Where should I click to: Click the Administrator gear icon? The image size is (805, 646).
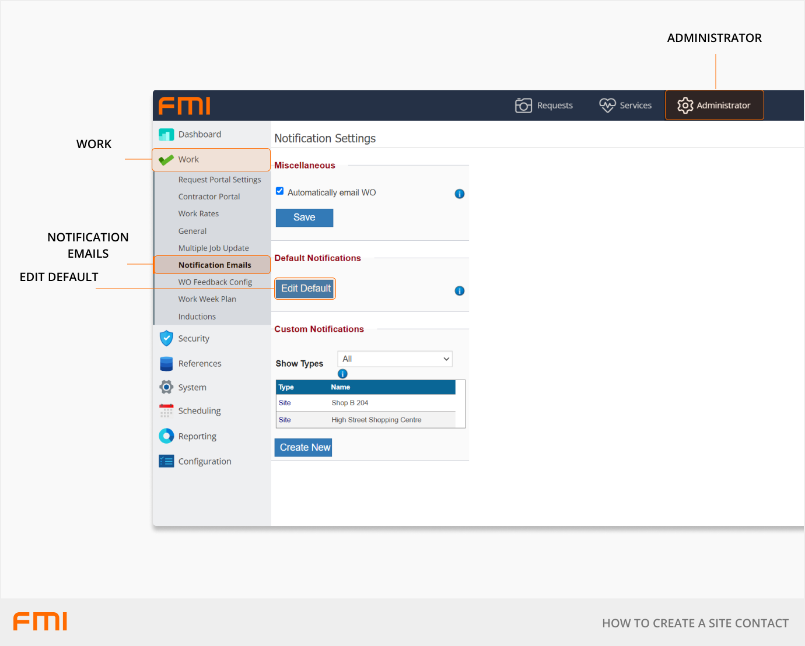pyautogui.click(x=685, y=106)
